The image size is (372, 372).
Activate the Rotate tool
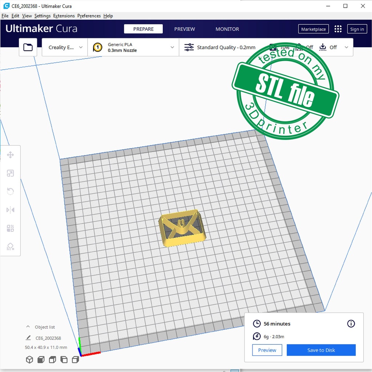pos(10,191)
